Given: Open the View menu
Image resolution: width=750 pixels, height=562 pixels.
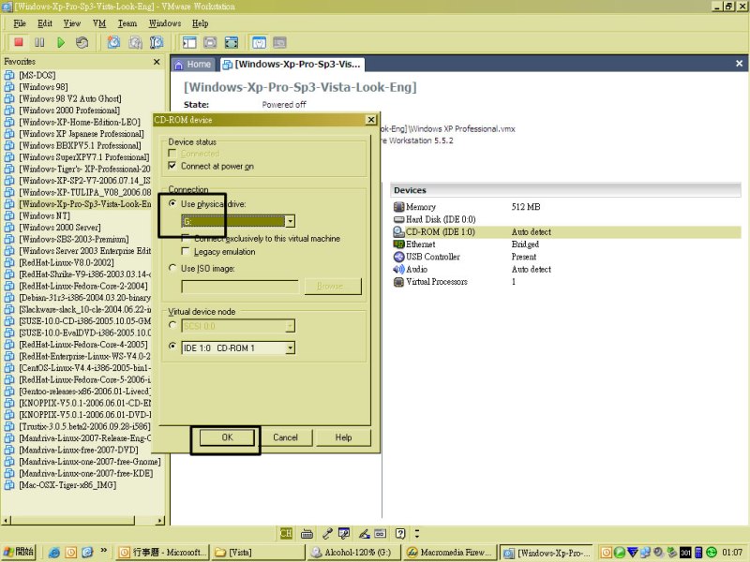Looking at the screenshot, I should point(72,23).
